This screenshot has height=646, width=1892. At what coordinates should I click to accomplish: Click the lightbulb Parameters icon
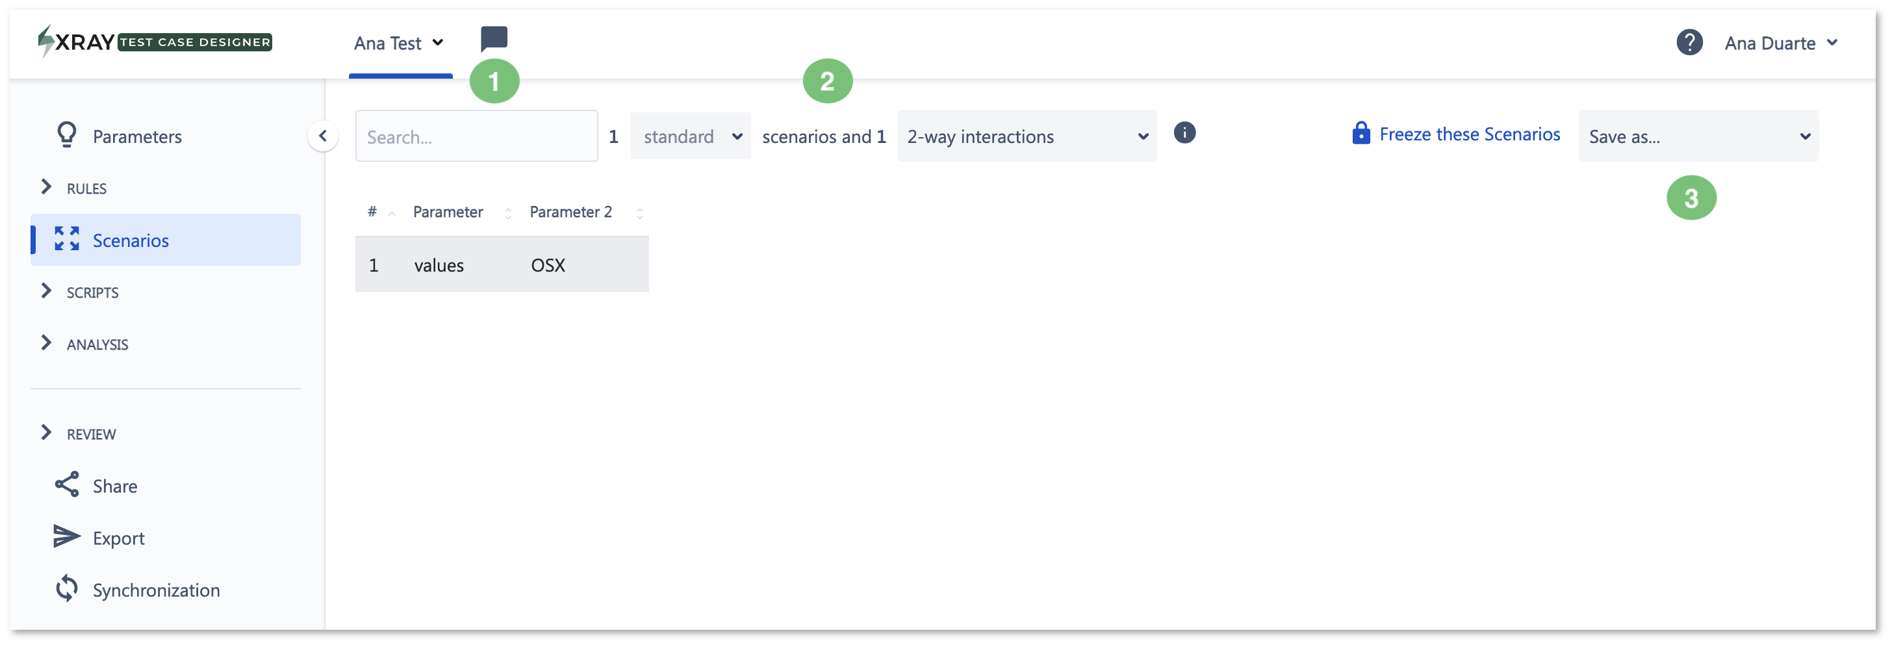click(67, 135)
